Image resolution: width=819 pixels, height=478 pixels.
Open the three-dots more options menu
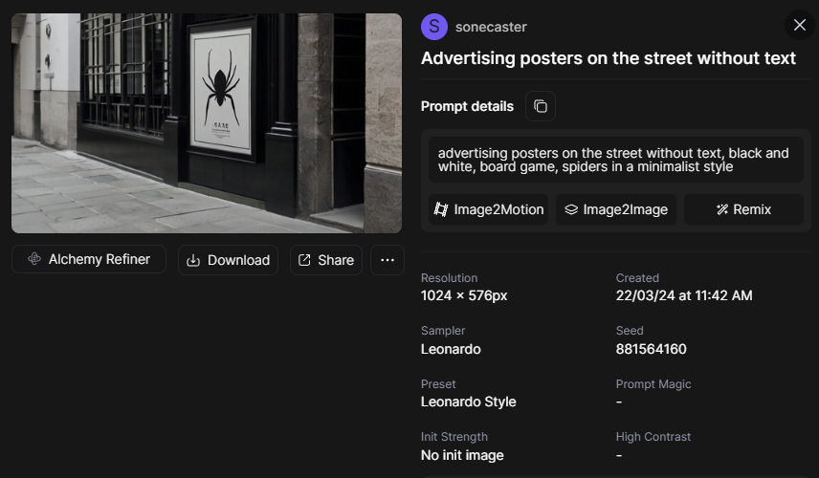[x=387, y=260]
